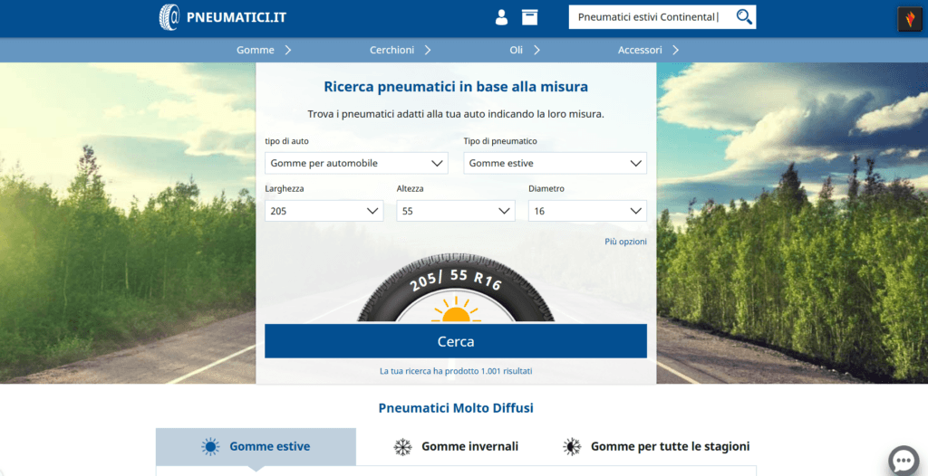Expand the Cerchioni menu
The image size is (928, 476).
coord(400,51)
